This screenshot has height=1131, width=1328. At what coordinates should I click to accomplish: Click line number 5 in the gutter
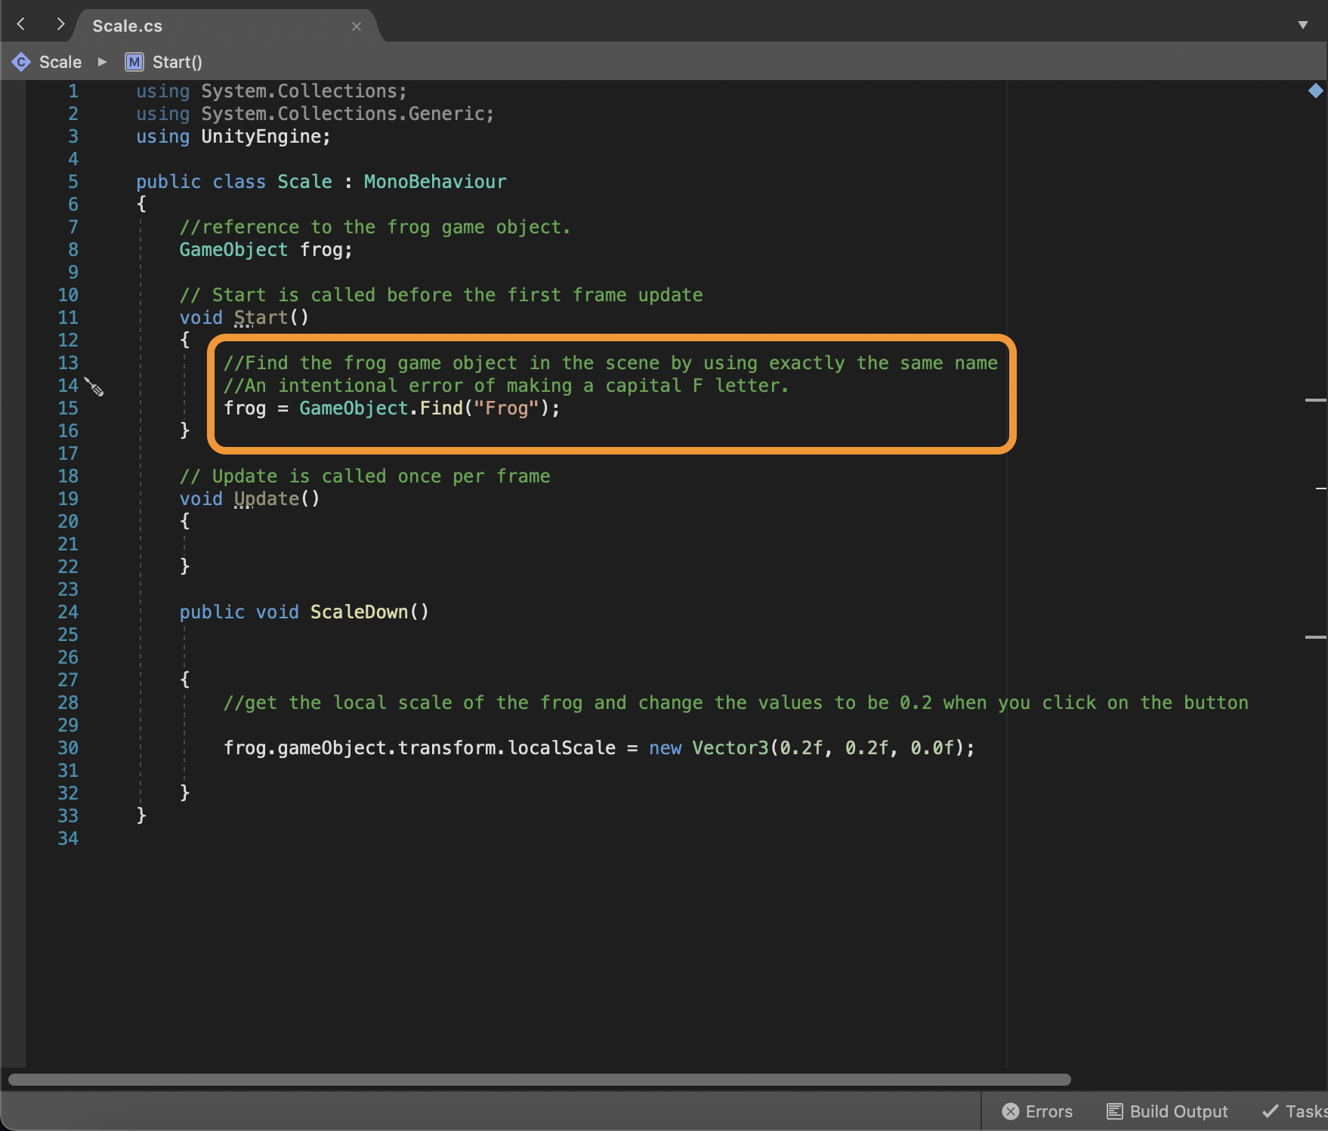coord(73,182)
